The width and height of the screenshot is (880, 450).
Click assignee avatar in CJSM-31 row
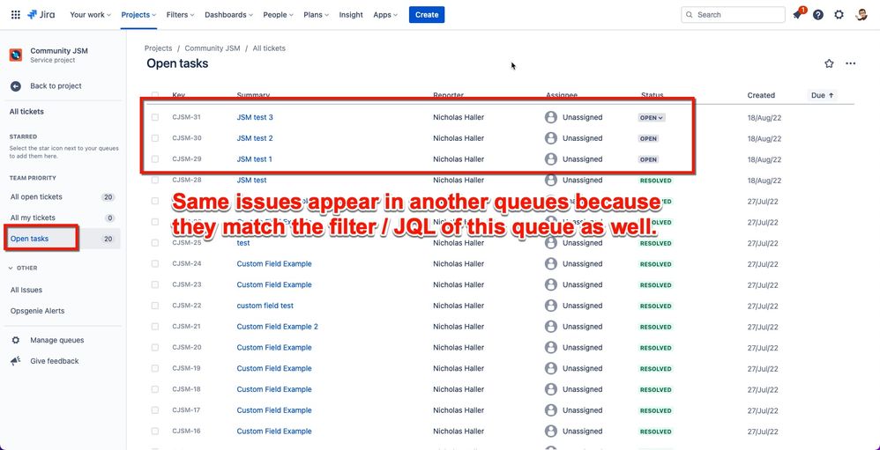(551, 117)
